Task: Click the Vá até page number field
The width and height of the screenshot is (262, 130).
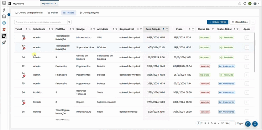Action: tap(232, 123)
